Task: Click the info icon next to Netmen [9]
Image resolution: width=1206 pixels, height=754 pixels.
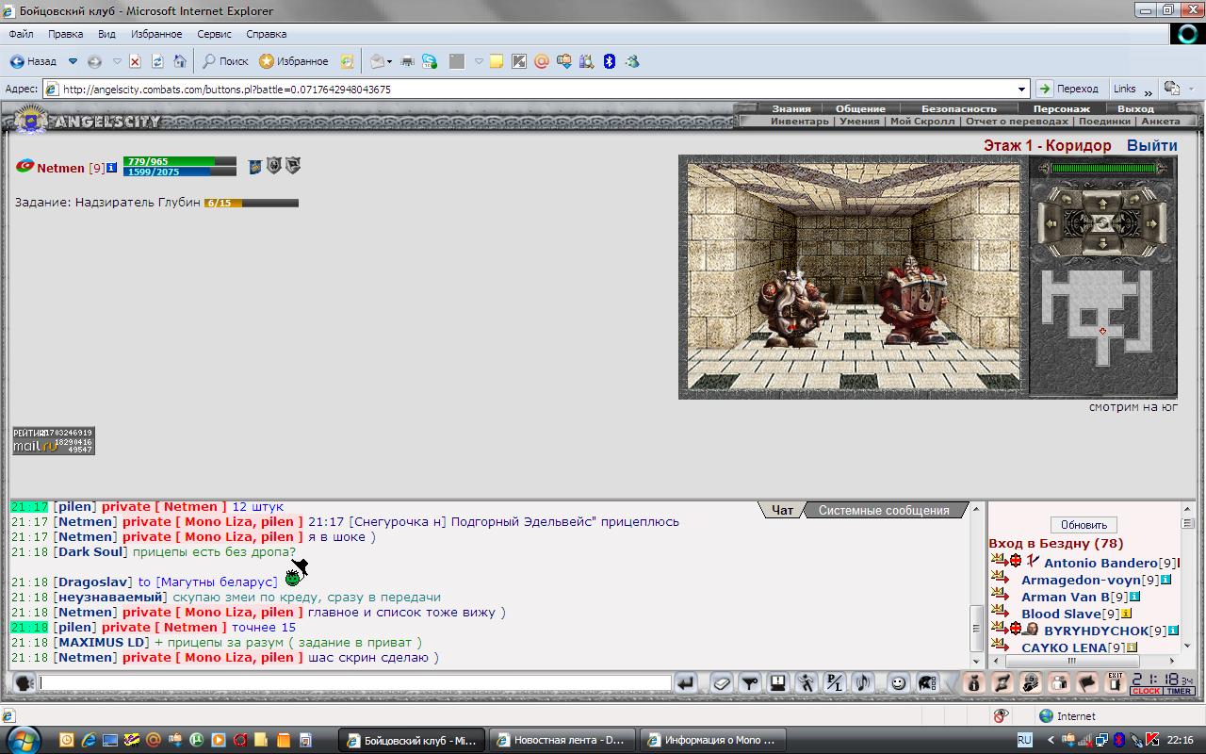Action: pos(112,168)
